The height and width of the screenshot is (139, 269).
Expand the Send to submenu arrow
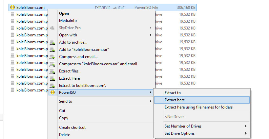point(151,101)
